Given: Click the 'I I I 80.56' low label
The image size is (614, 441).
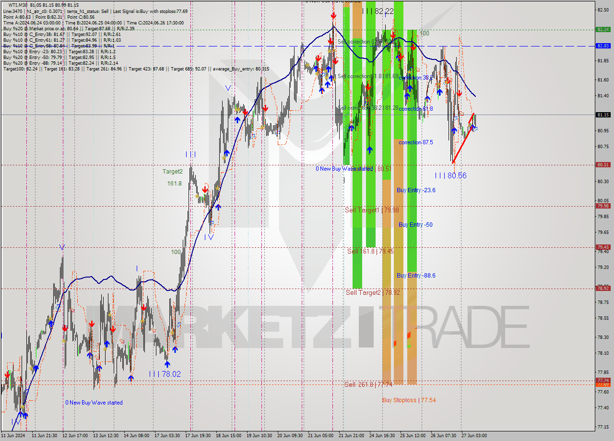Looking at the screenshot, I should point(450,175).
